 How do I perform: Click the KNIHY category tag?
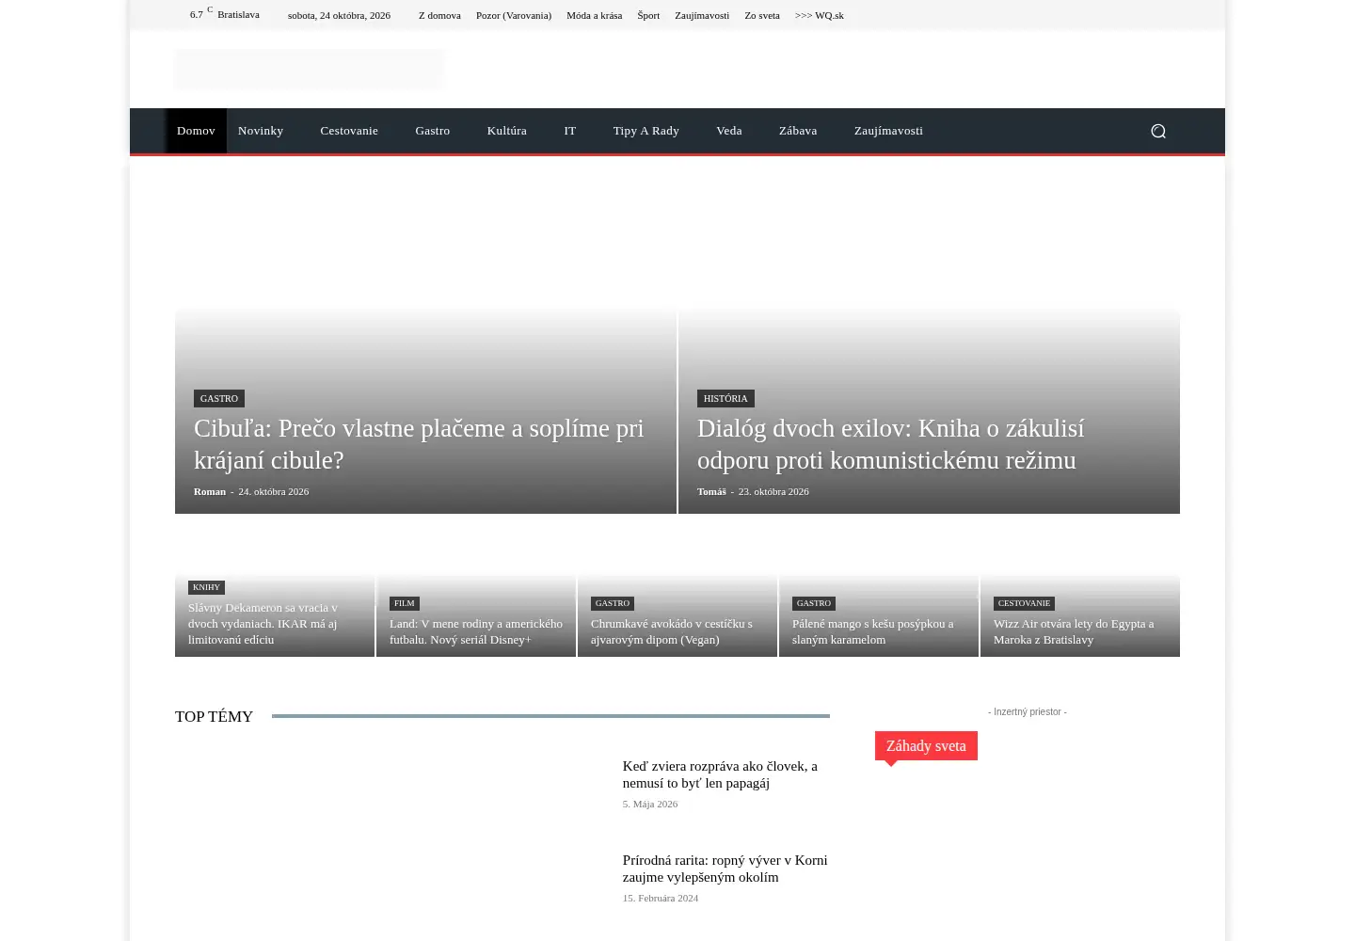coord(206,587)
